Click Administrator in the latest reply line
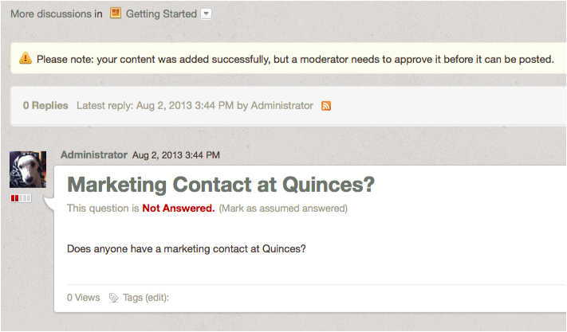This screenshot has height=332, width=567. (x=282, y=105)
